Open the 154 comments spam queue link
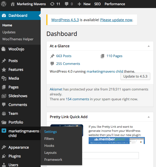The height and width of the screenshot is (167, 156). (77, 99)
